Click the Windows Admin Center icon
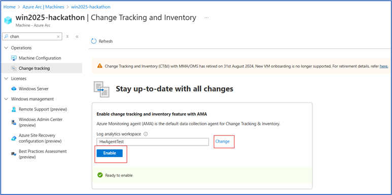The image size is (392, 195). pyautogui.click(x=14, y=122)
